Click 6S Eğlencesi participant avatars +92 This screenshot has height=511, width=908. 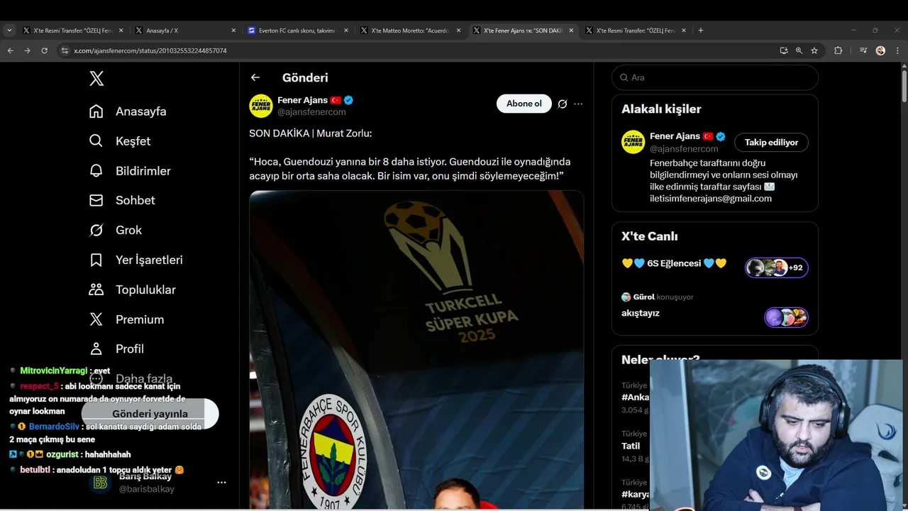coord(776,268)
